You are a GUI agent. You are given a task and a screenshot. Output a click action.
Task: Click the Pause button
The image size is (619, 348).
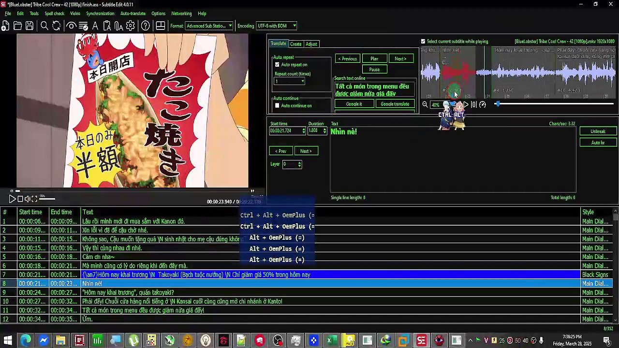(x=374, y=70)
